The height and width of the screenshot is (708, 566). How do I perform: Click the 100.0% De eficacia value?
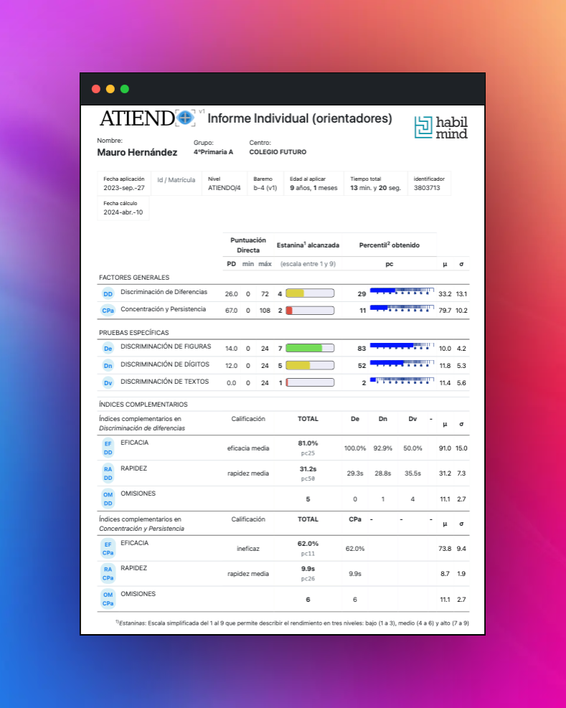point(355,448)
